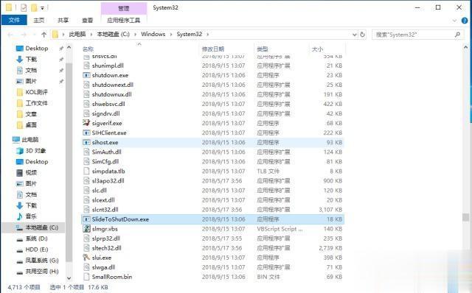The image size is (472, 293).
Task: Go up one folder level arrow
Action: 44,35
